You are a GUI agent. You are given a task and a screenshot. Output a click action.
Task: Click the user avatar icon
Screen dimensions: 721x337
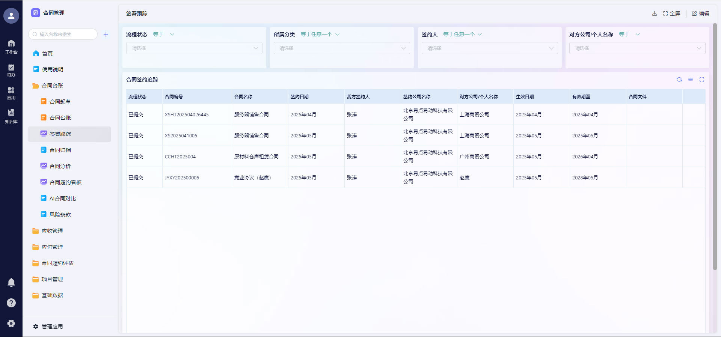[x=11, y=16]
